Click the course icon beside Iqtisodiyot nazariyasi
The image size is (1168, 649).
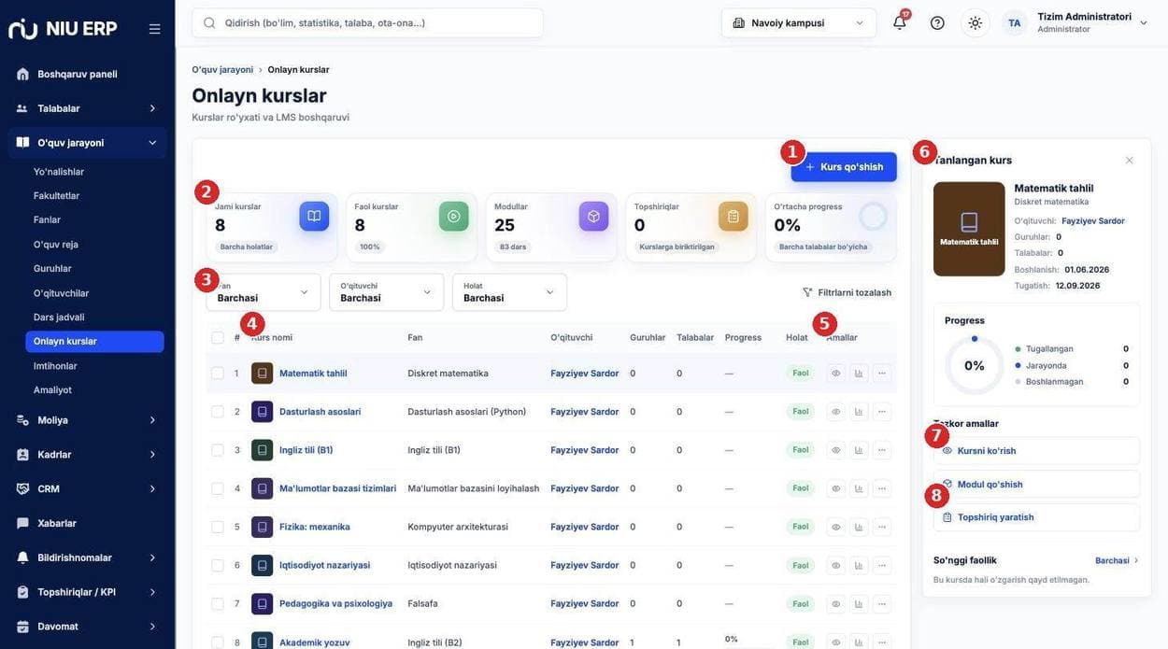coord(263,565)
